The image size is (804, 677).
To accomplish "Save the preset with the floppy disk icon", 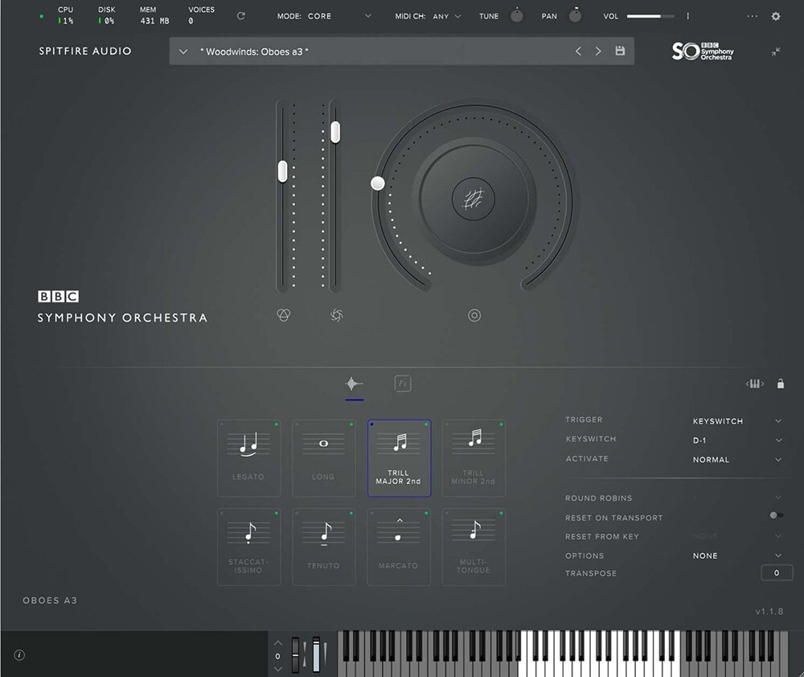I will (x=620, y=51).
